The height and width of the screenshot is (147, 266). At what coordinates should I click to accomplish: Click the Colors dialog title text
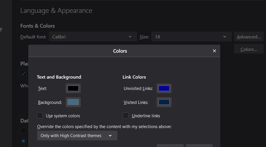click(120, 51)
